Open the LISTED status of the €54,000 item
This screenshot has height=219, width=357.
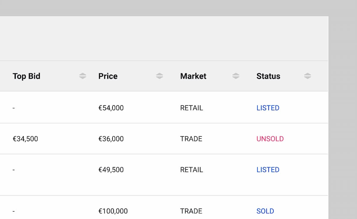coord(268,108)
